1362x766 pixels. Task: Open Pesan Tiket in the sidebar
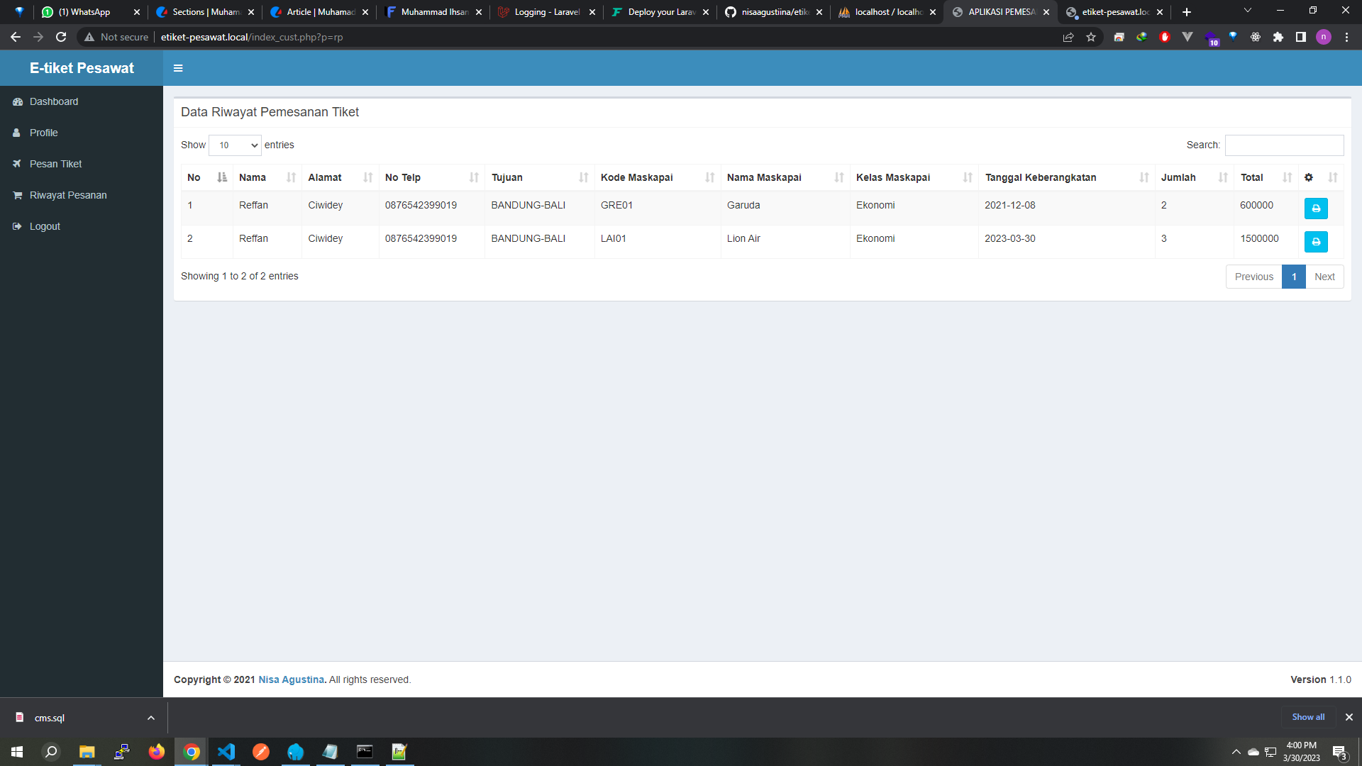[x=82, y=164]
